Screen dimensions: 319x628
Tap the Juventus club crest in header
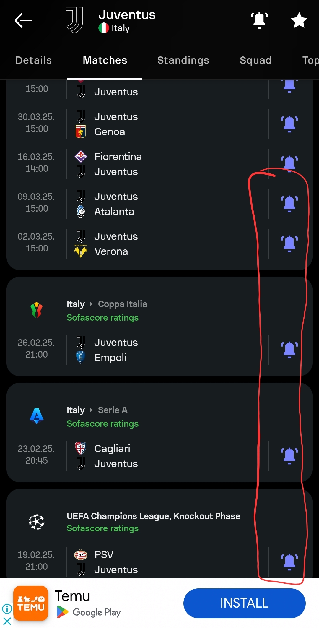(75, 20)
